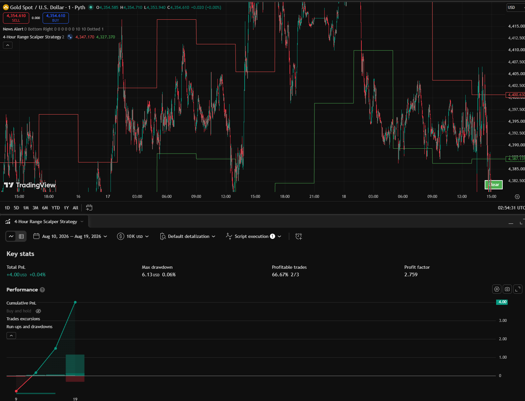
Task: Click the Script execution notification badge
Action: point(273,236)
